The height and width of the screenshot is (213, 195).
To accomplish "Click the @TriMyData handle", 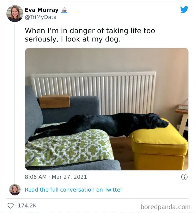I will [41, 17].
